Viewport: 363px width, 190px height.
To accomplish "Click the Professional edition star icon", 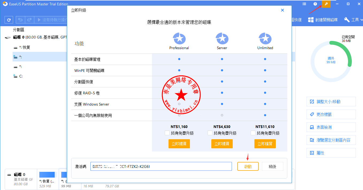I will 179,39.
